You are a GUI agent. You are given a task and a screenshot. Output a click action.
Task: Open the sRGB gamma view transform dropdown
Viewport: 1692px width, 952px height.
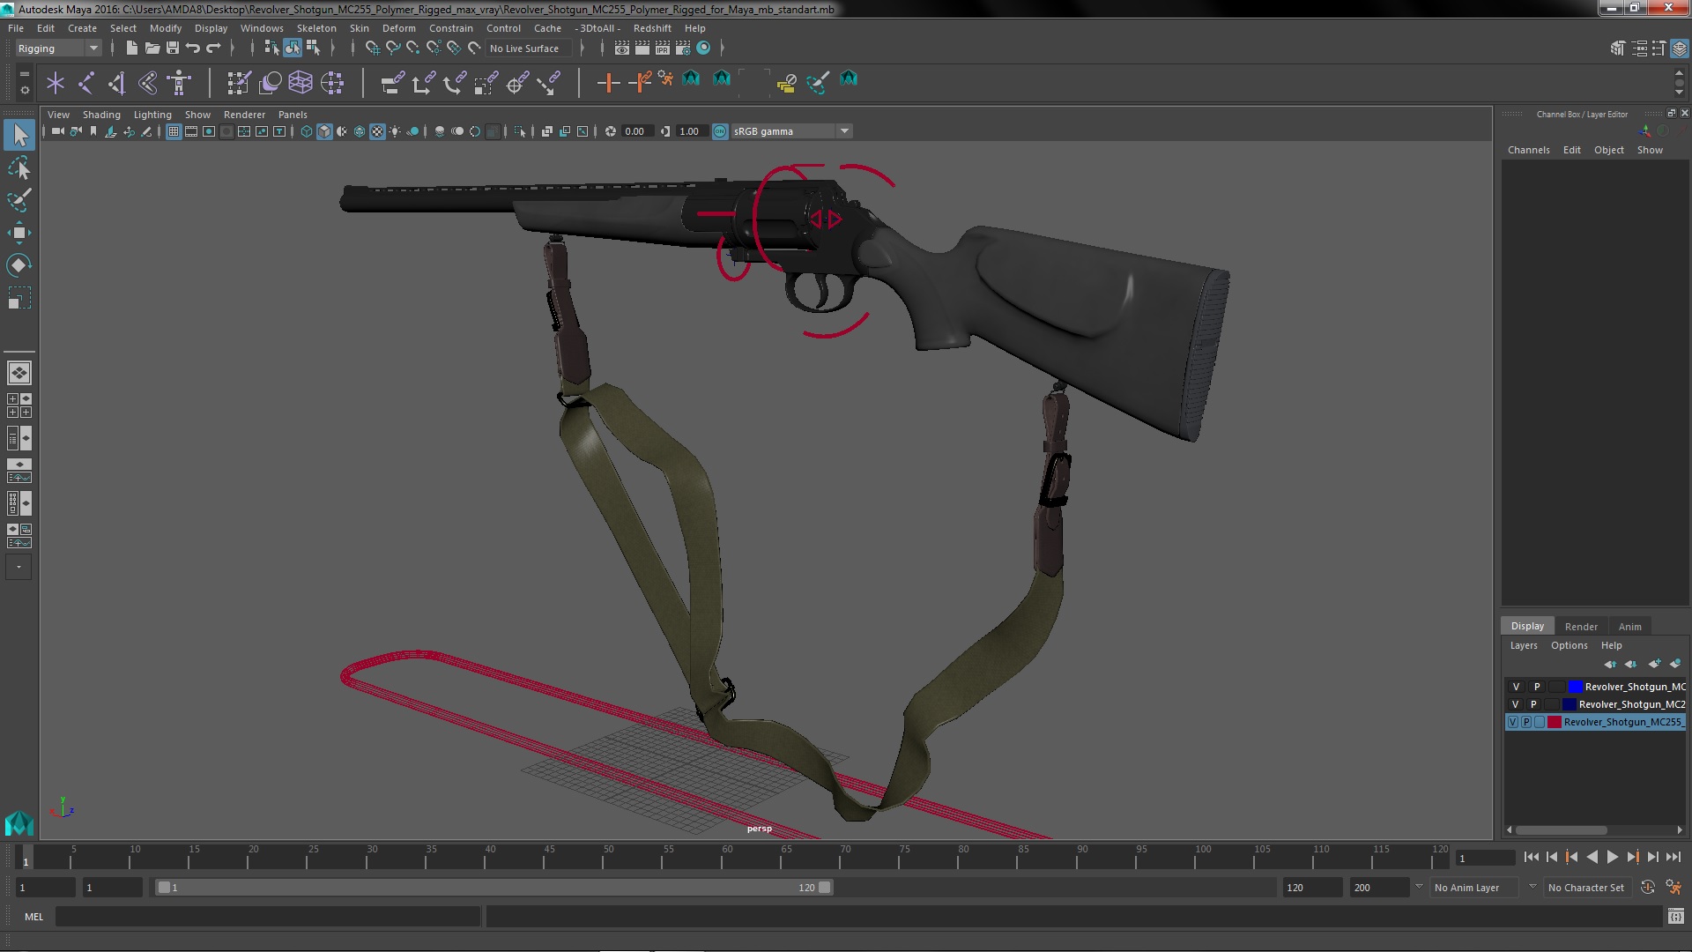tap(791, 131)
